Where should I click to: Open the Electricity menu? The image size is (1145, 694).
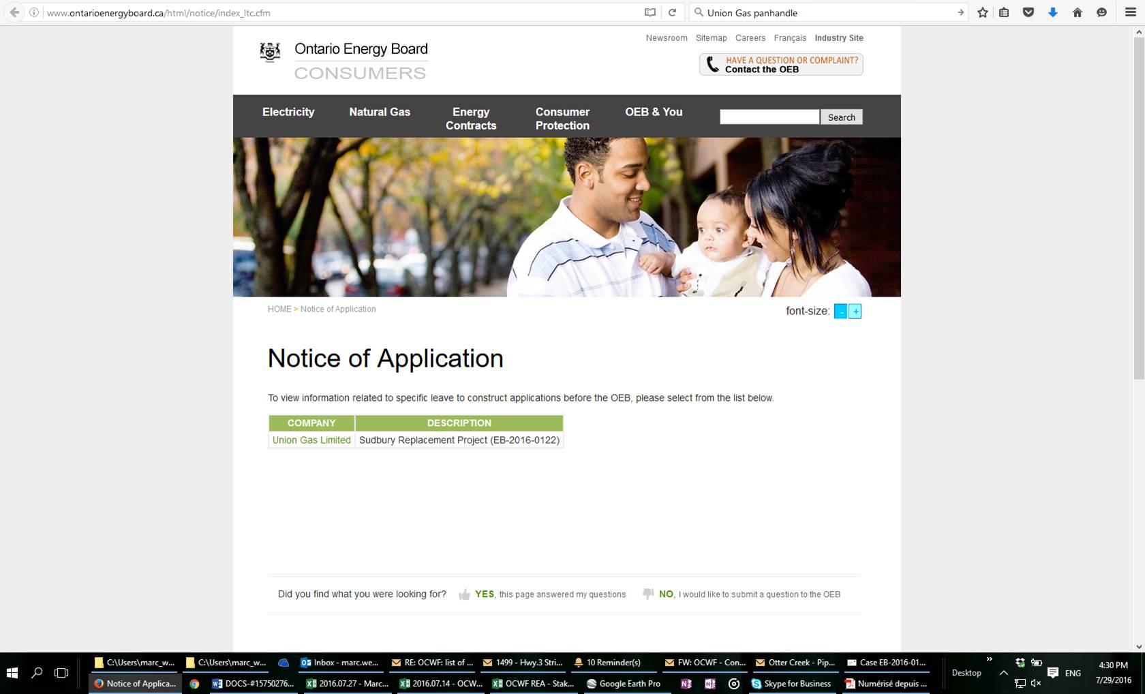(x=288, y=112)
